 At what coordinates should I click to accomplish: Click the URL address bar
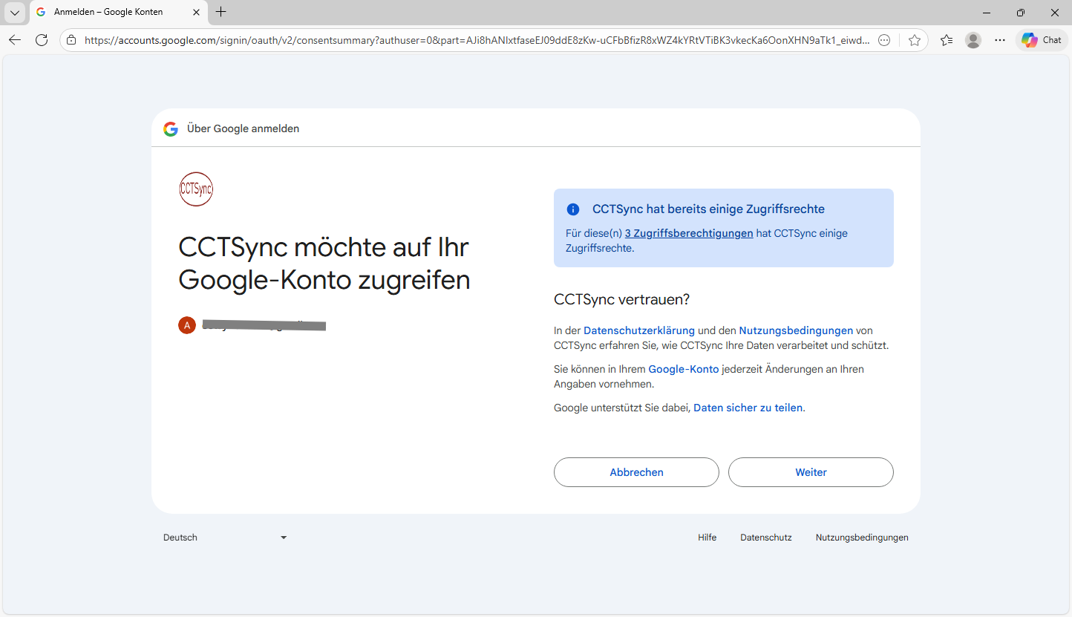pyautogui.click(x=475, y=40)
